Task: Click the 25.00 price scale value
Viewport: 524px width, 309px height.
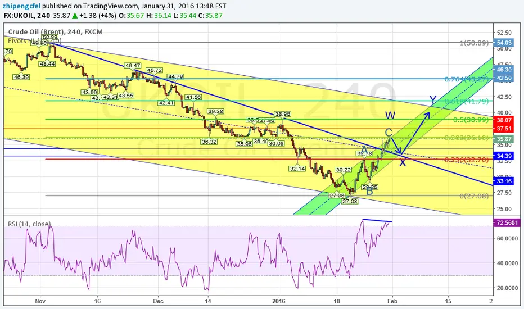Action: point(504,209)
